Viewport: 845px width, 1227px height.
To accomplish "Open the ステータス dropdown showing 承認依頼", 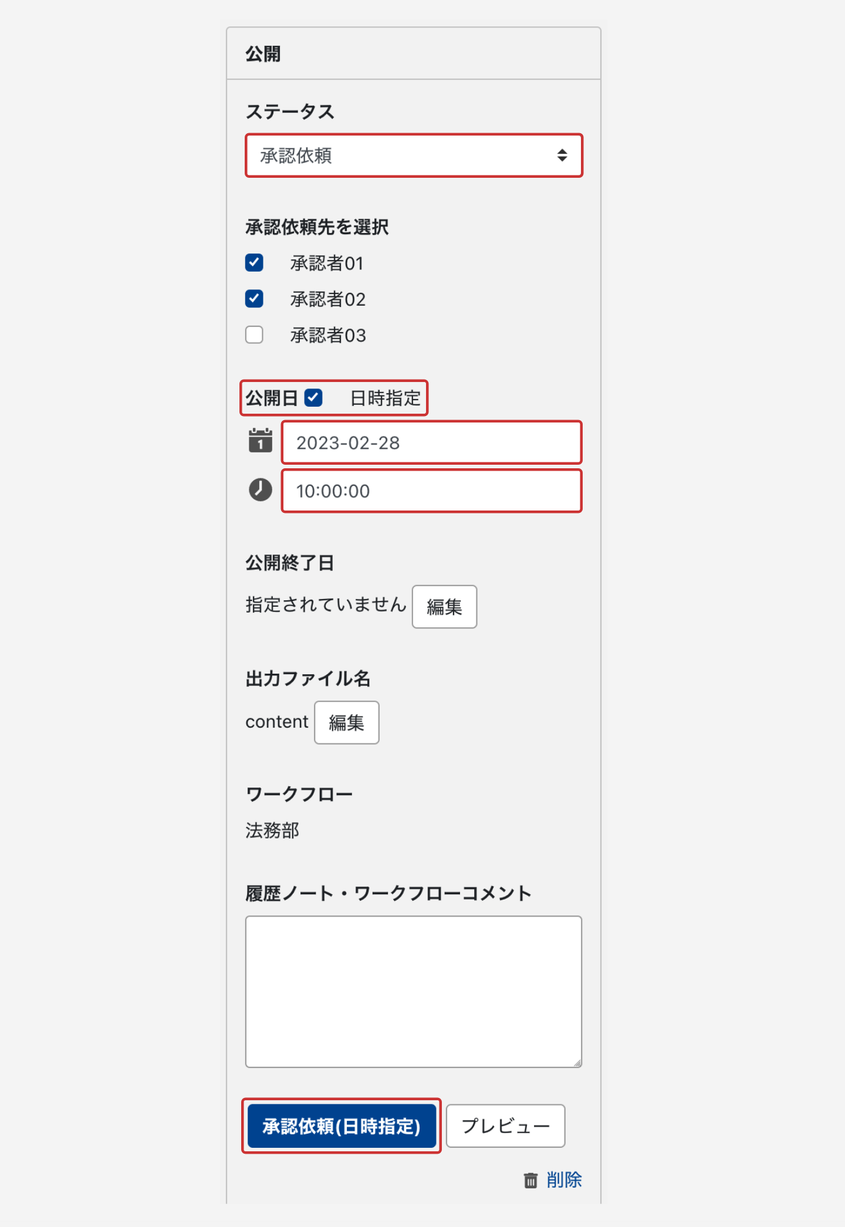I will (413, 156).
